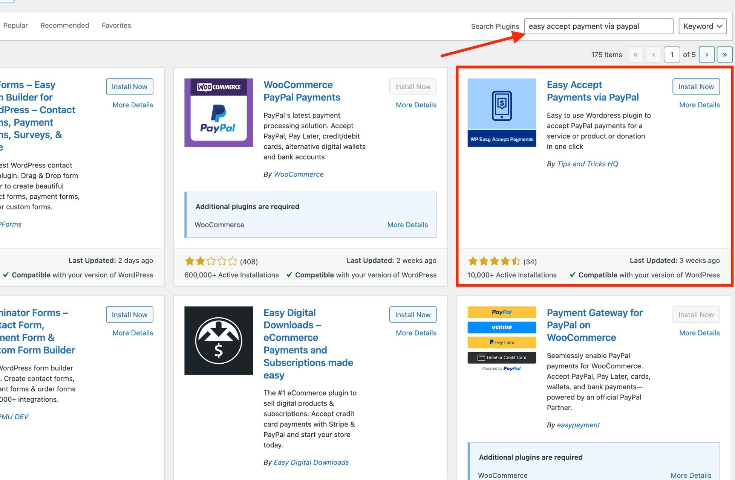Click the star rating of Easy Accept Payments
735x480 pixels.
(x=494, y=261)
